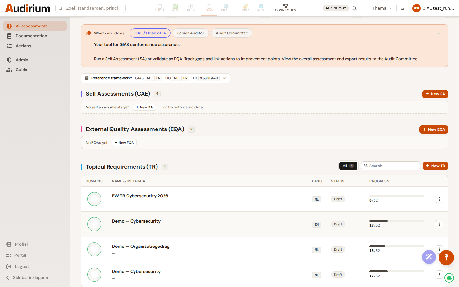Click inline New SA in empty state
Image resolution: width=459 pixels, height=287 pixels.
pyautogui.click(x=144, y=107)
